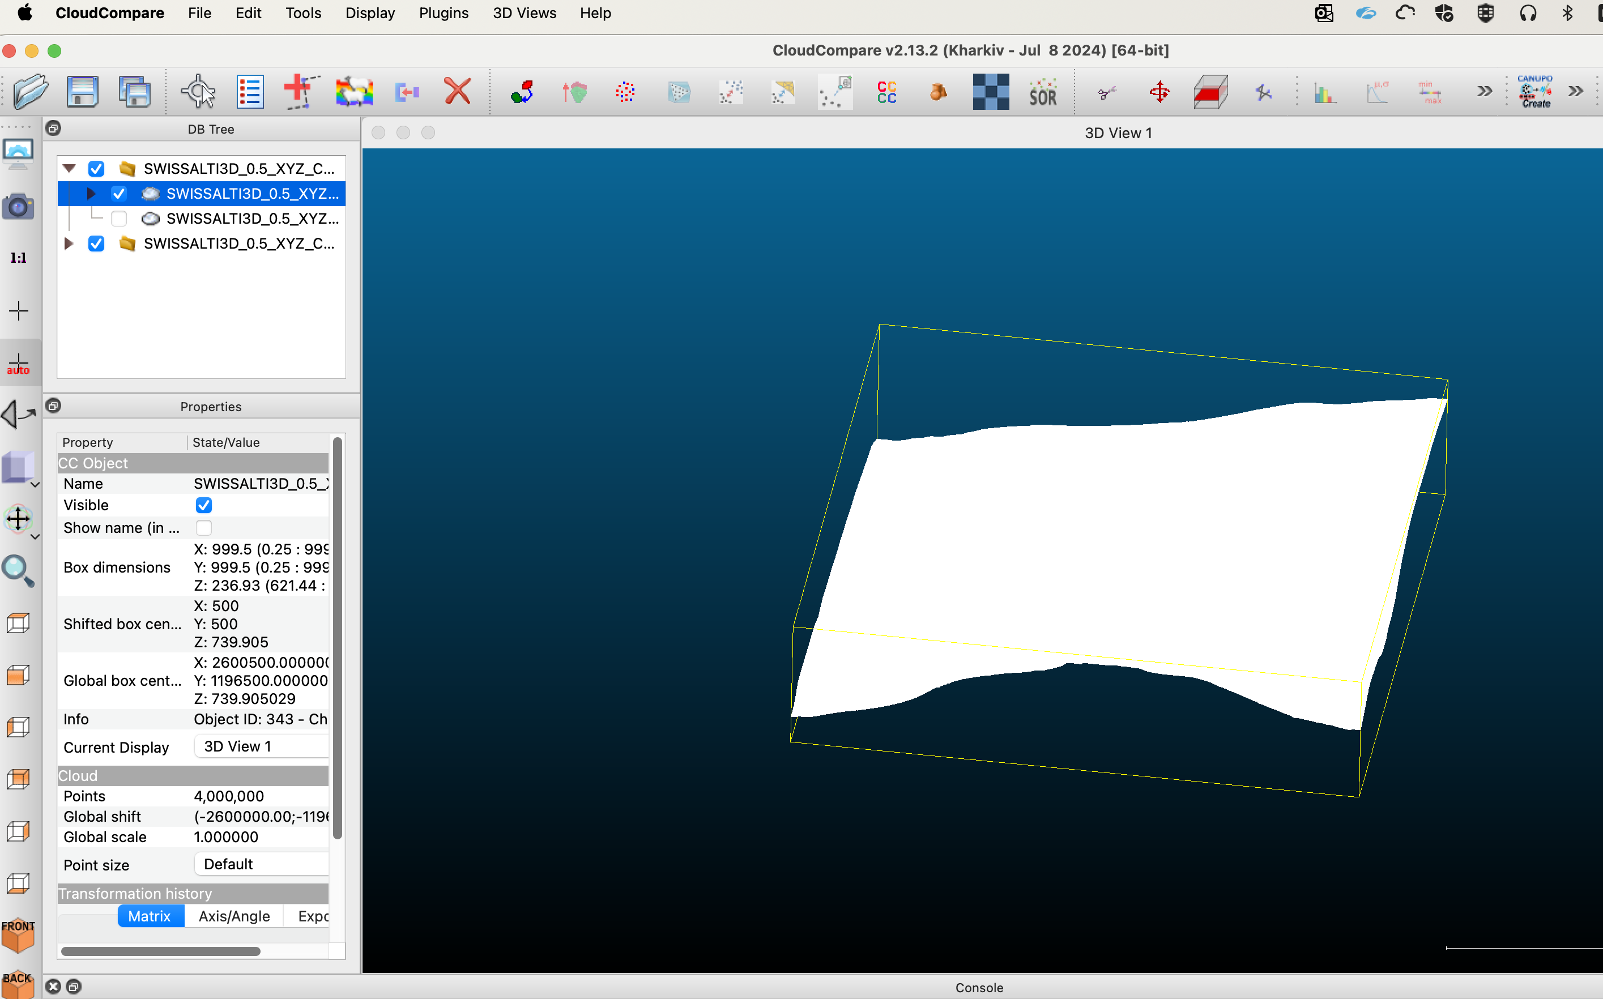Click the Save all double-floppy icon

point(135,92)
